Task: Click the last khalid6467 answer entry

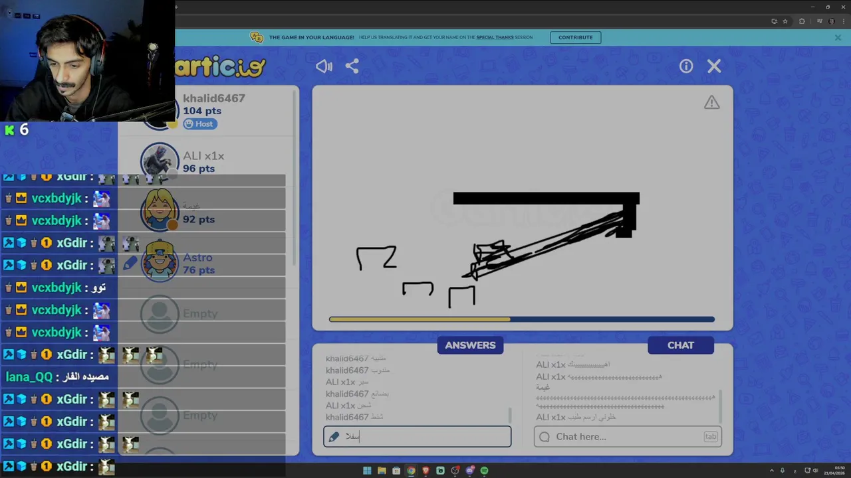Action: pos(354,417)
